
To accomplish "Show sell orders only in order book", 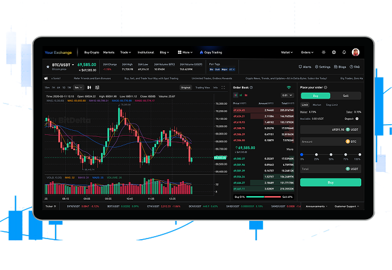I will coord(246,95).
